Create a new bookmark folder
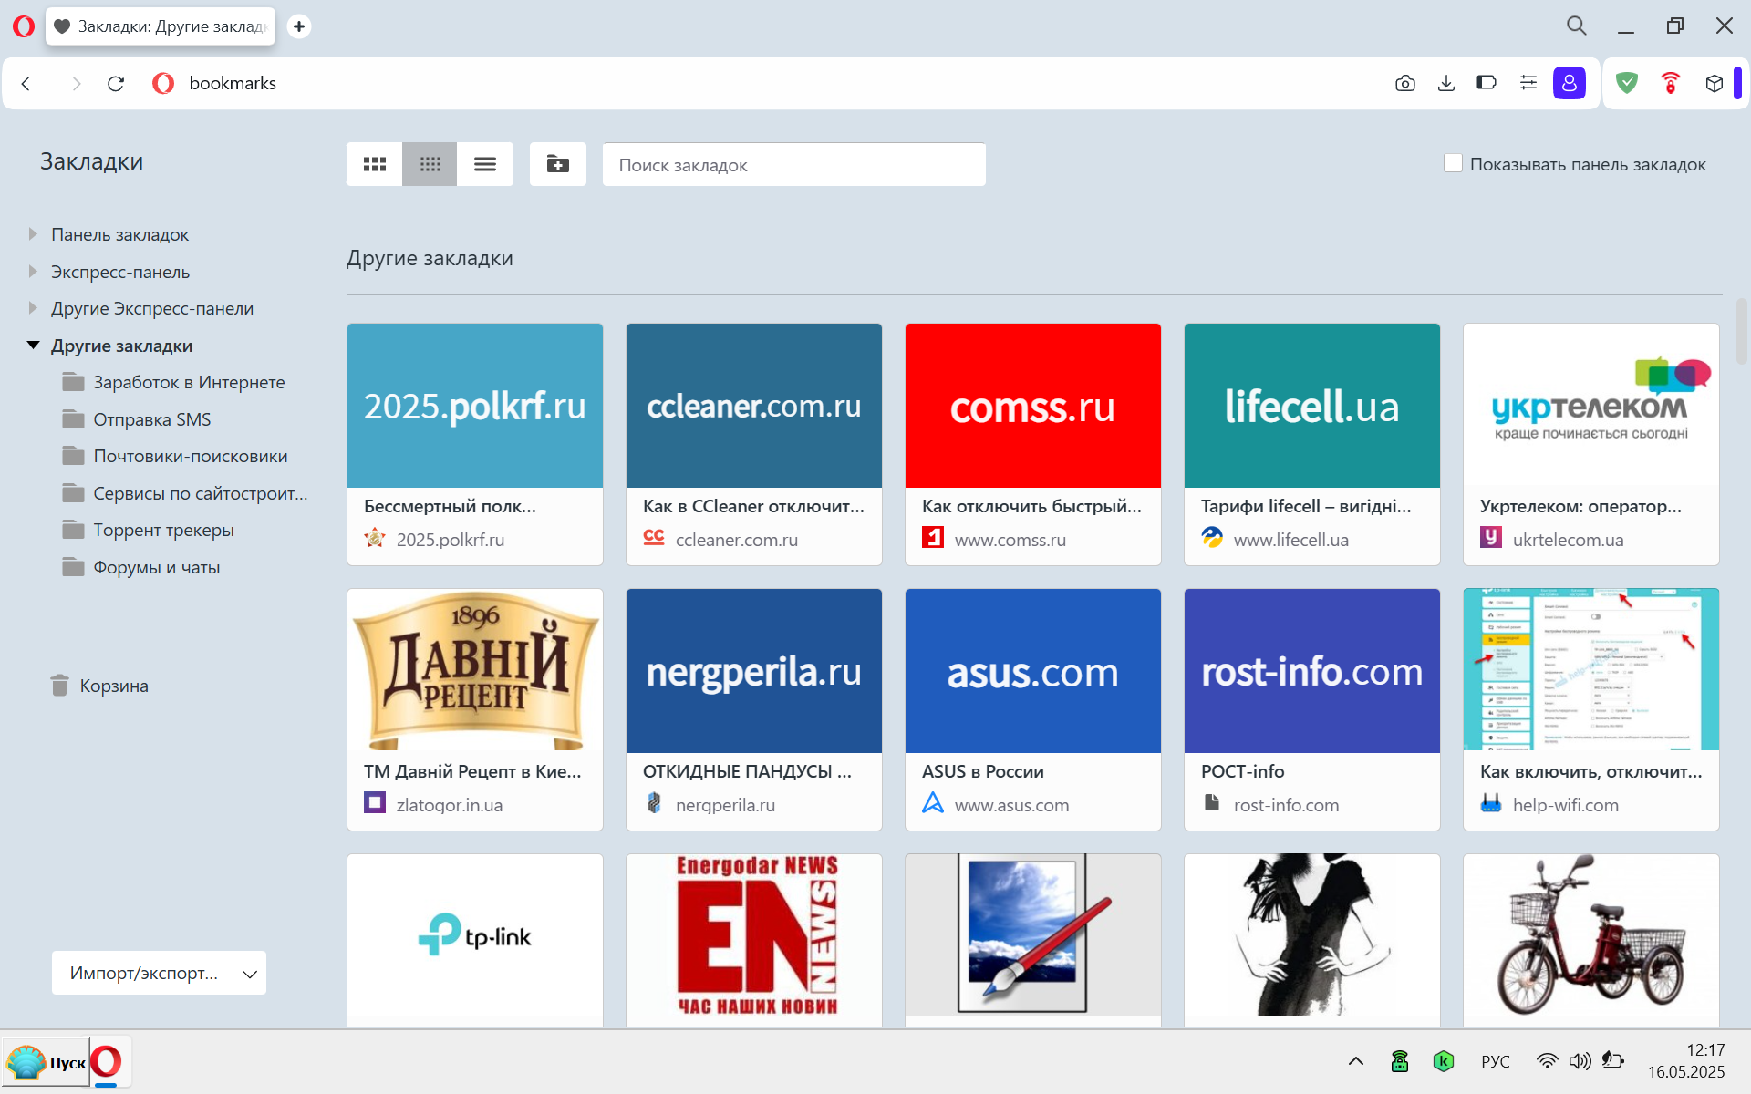The image size is (1751, 1094). click(558, 164)
